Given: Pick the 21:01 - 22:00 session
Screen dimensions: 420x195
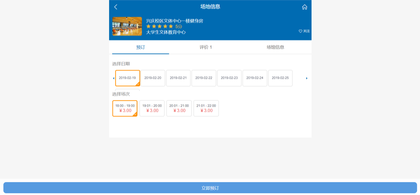Looking at the screenshot, I should (x=206, y=108).
